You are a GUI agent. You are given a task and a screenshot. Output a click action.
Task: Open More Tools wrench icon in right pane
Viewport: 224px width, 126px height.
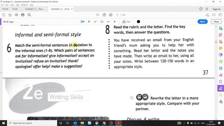coord(220,101)
